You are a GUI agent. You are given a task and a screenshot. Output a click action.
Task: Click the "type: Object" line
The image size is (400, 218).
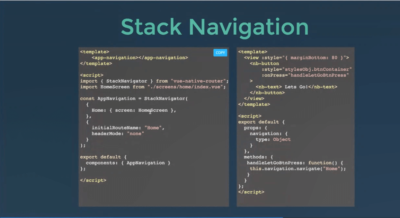(273, 139)
